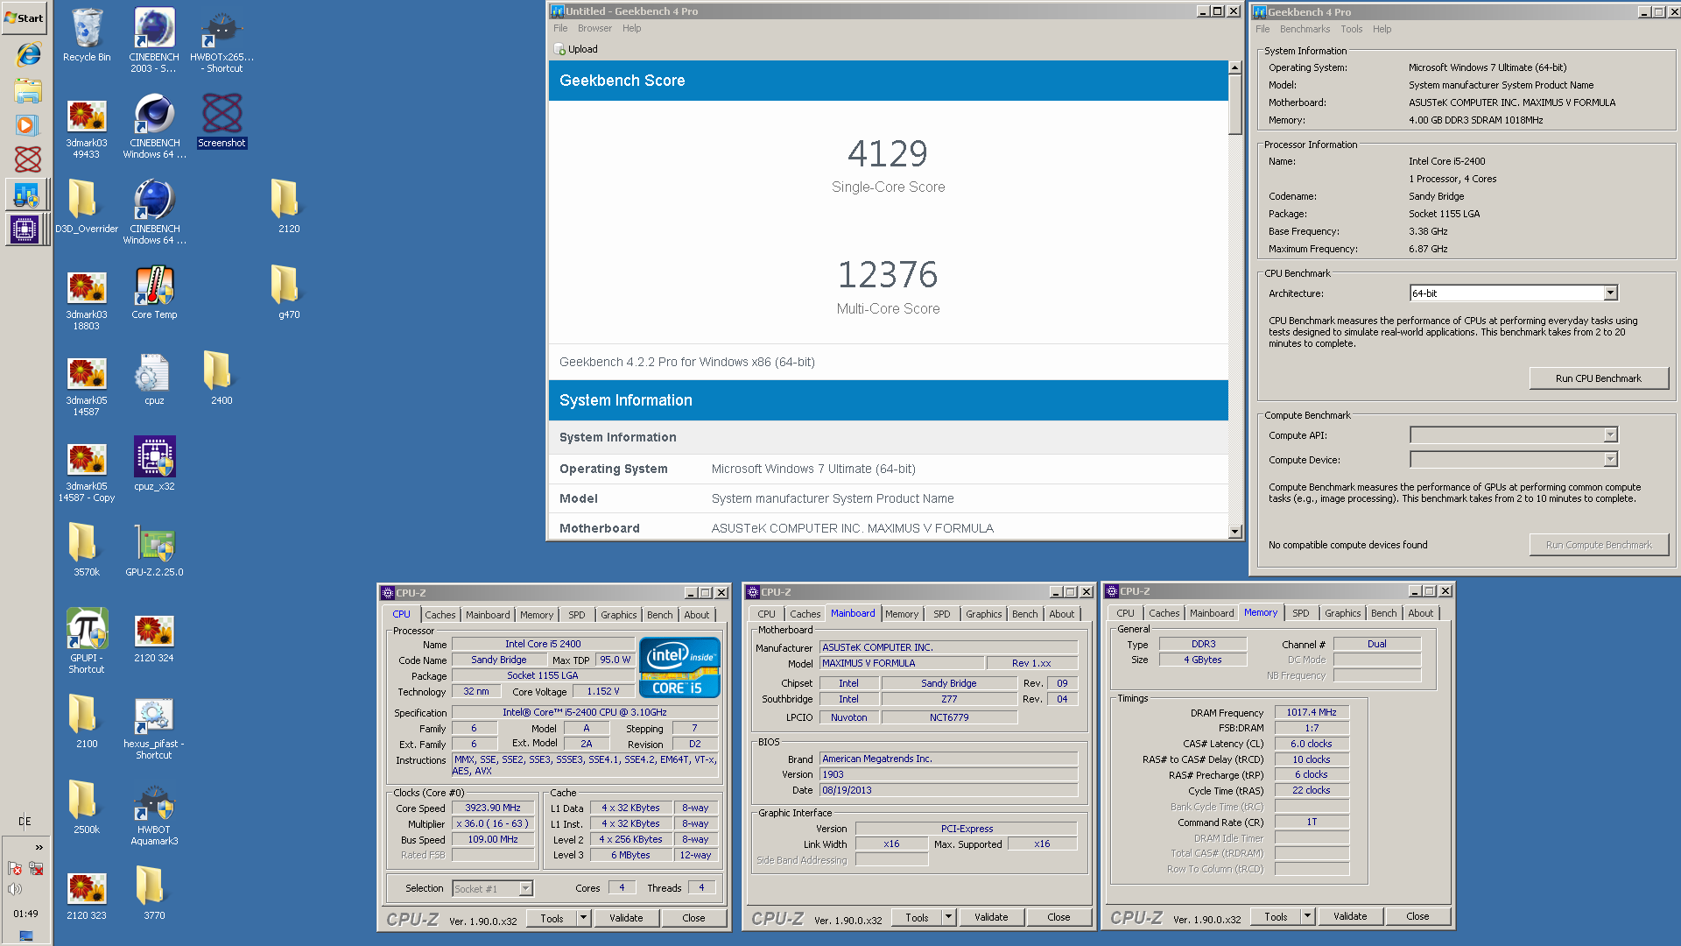Open Windows Explorer taskbar icon

pyautogui.click(x=28, y=90)
